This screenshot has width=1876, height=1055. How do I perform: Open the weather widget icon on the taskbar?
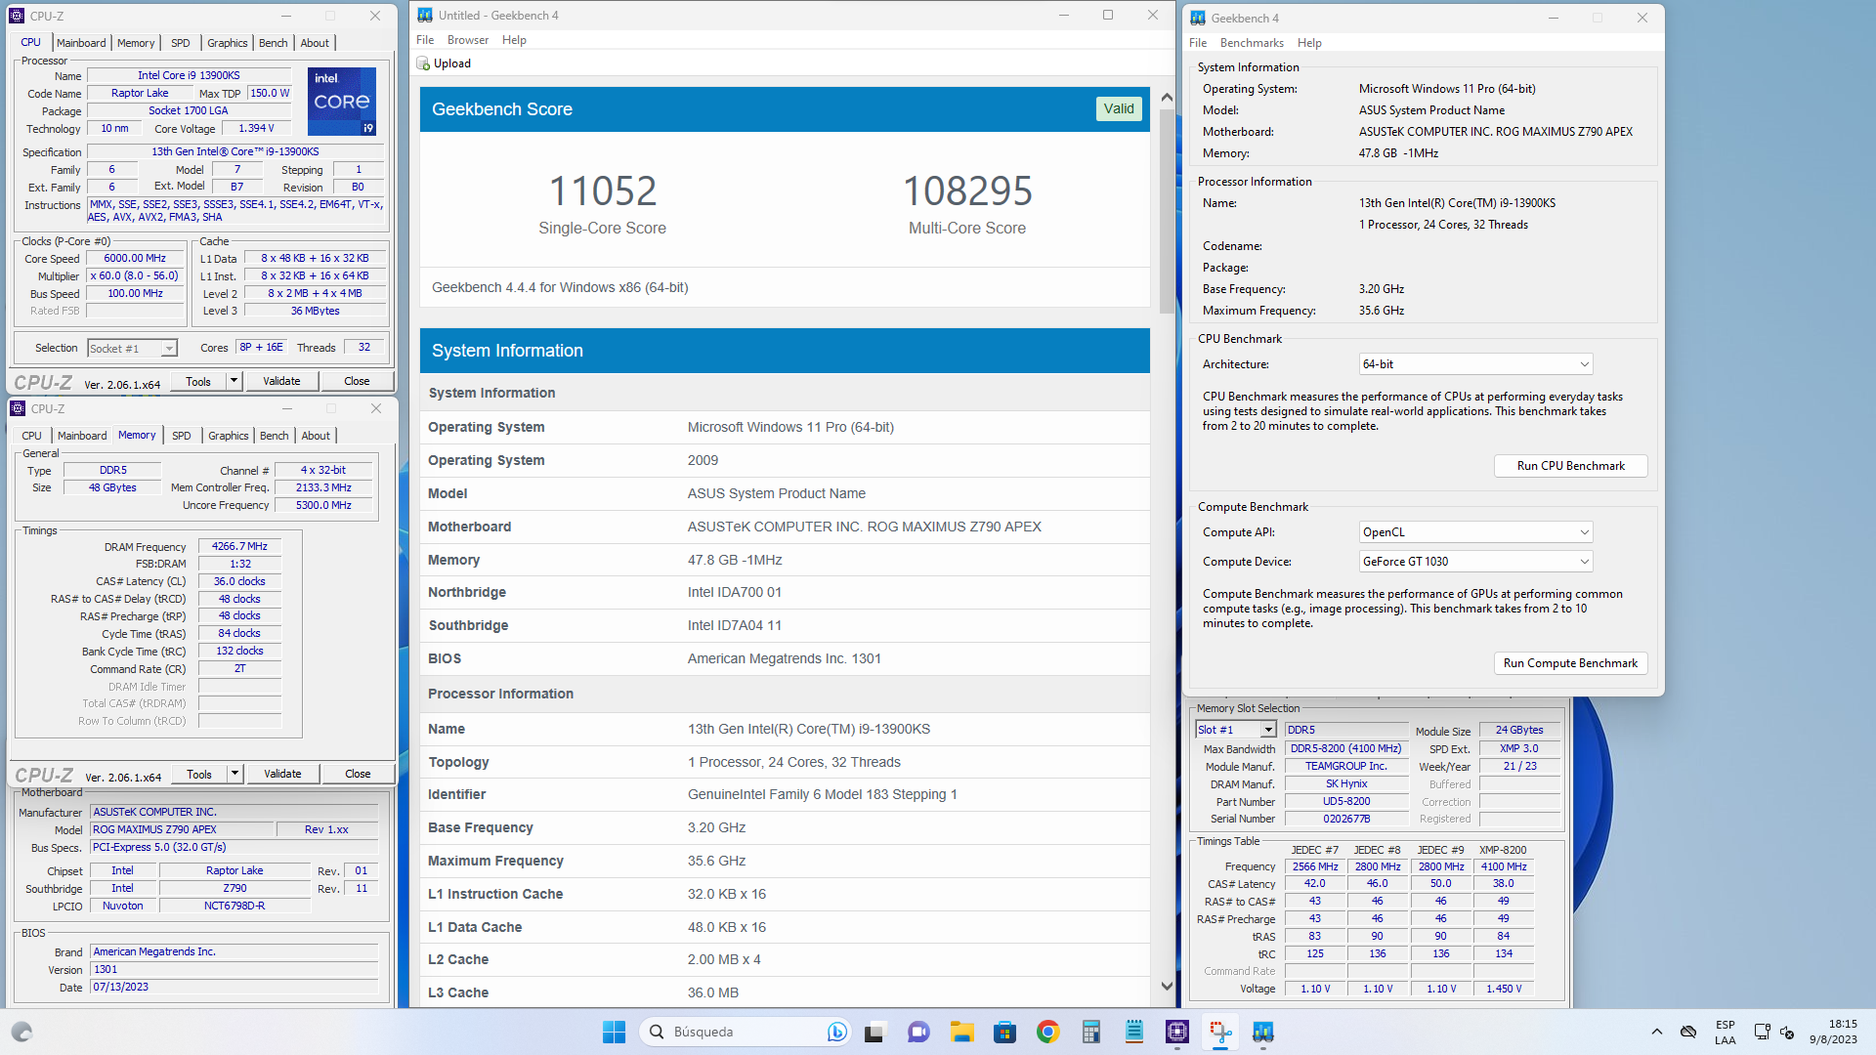click(21, 1032)
